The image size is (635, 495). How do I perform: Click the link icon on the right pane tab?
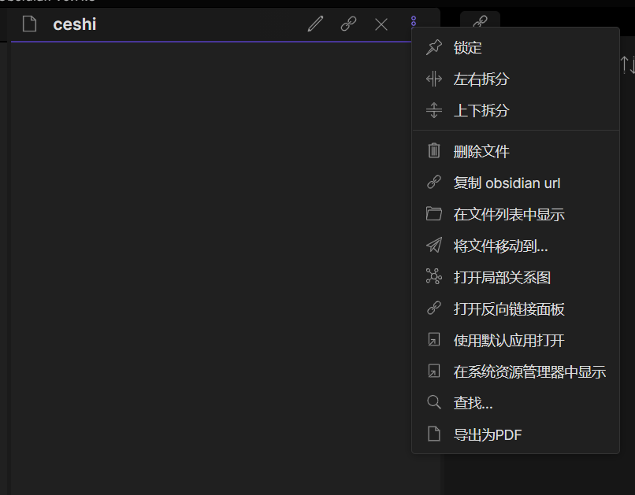(x=480, y=21)
